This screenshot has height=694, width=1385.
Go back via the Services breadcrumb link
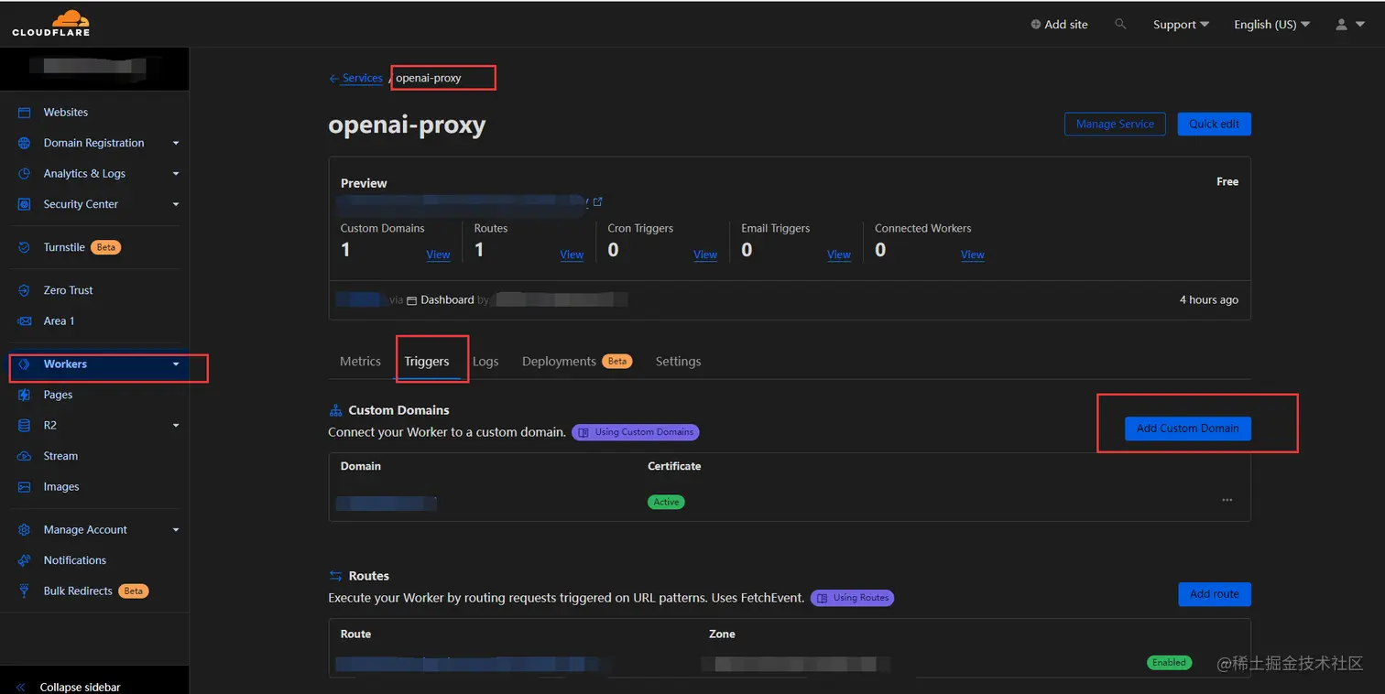(363, 79)
